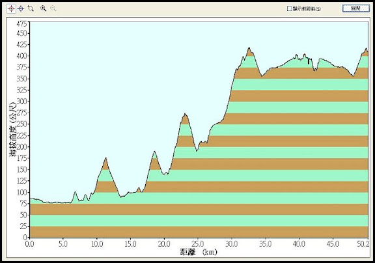The width and height of the screenshot is (375, 263).
Task: Click the profile peak near 18.5 km
Action: [154, 151]
